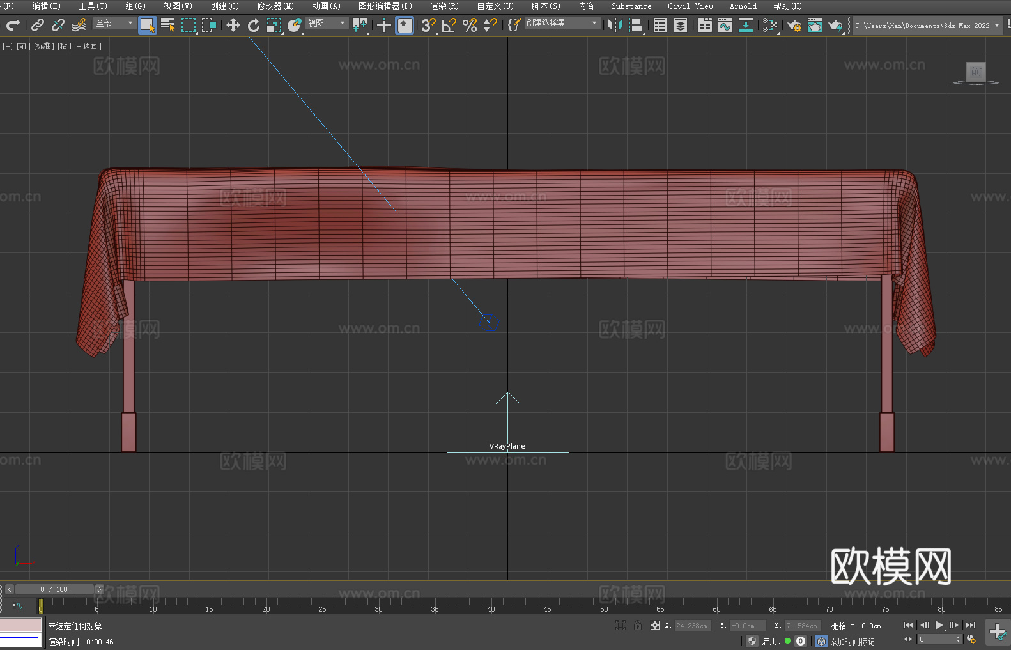Open Render Setup teapot gear icon

coord(794,25)
